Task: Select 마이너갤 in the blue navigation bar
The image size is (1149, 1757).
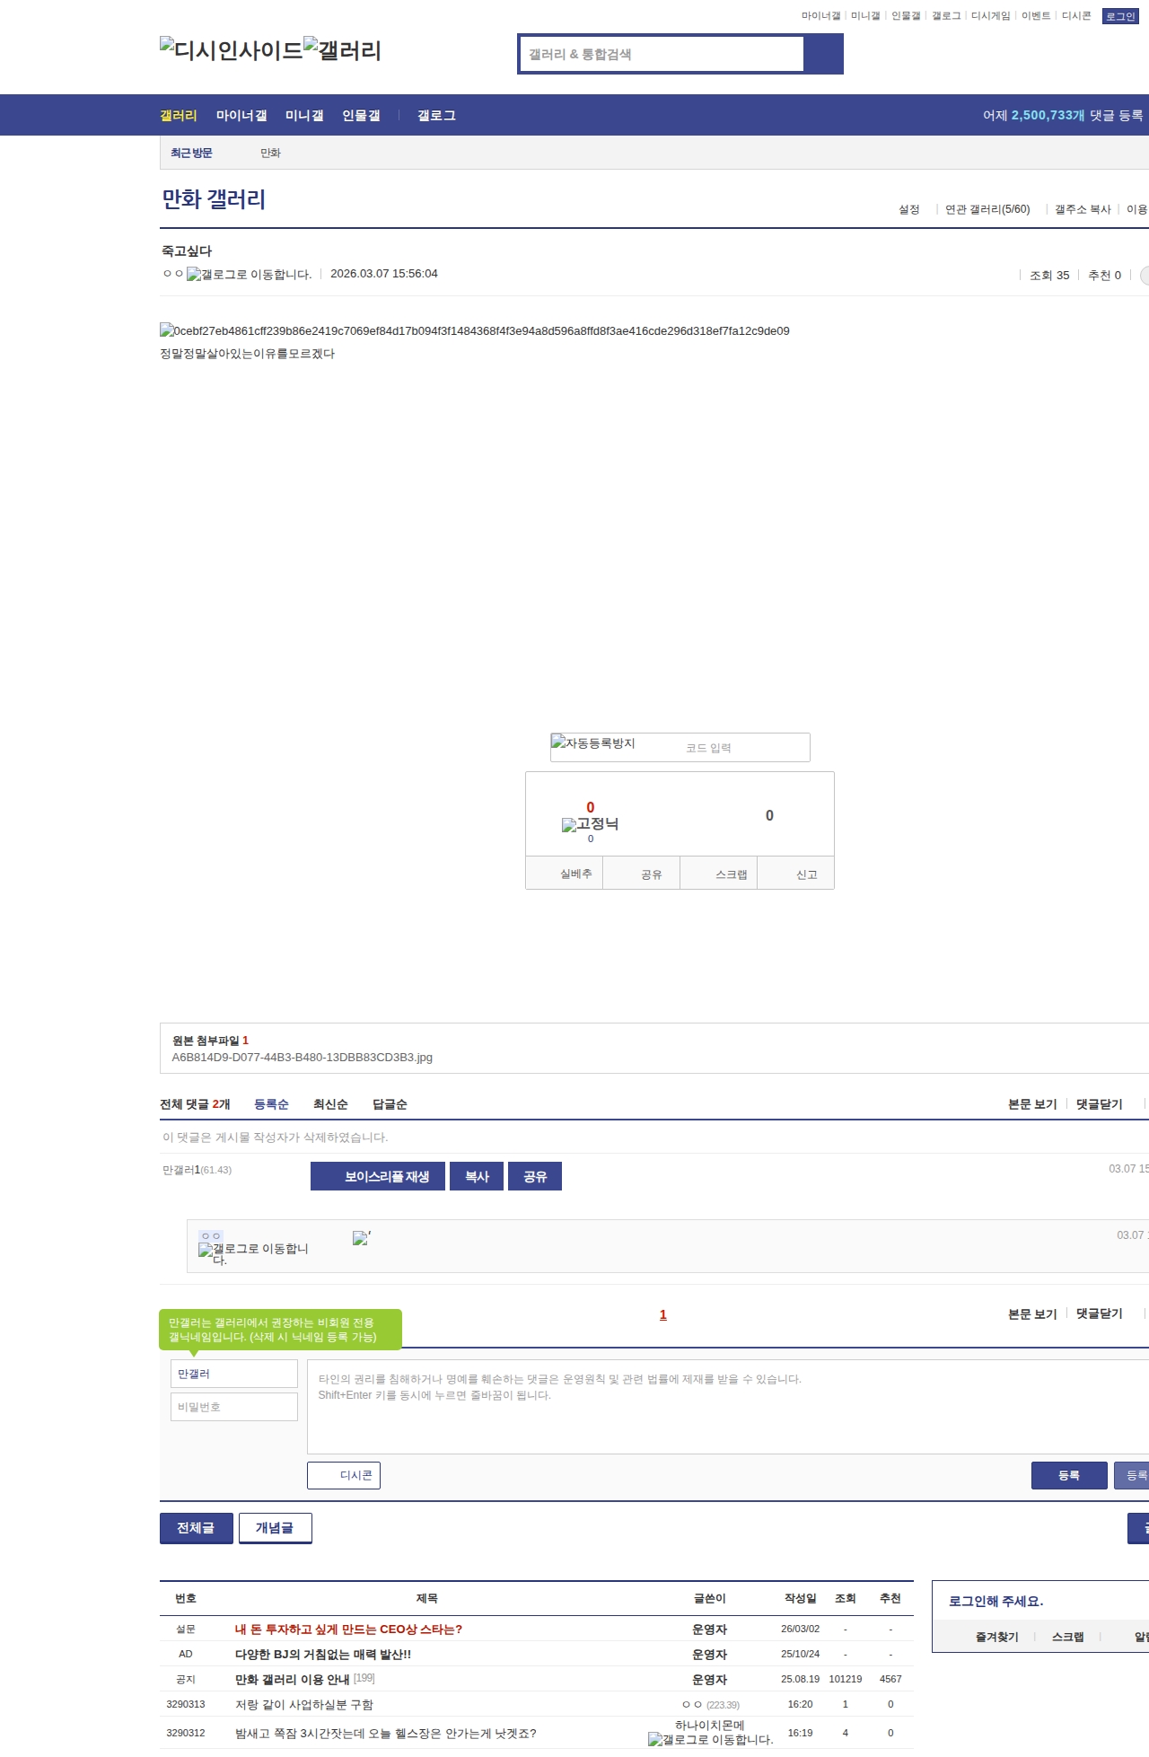Action: pyautogui.click(x=241, y=116)
